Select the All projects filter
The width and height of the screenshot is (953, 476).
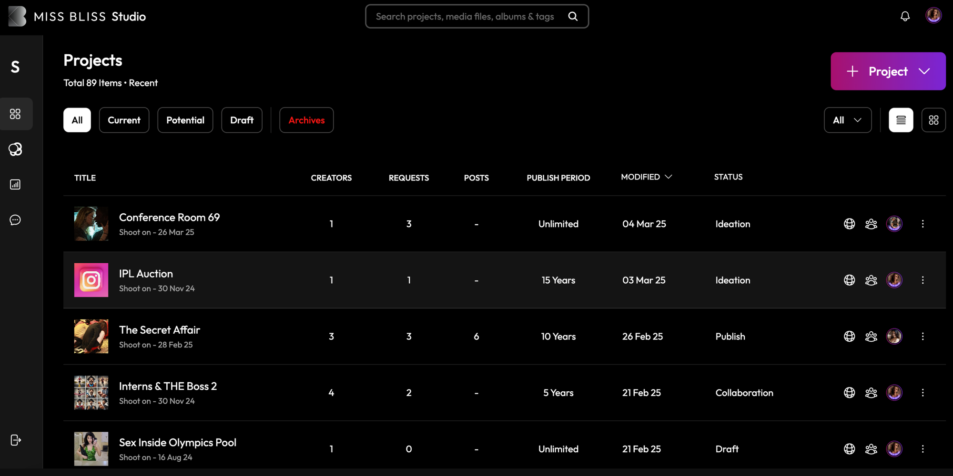click(x=77, y=120)
